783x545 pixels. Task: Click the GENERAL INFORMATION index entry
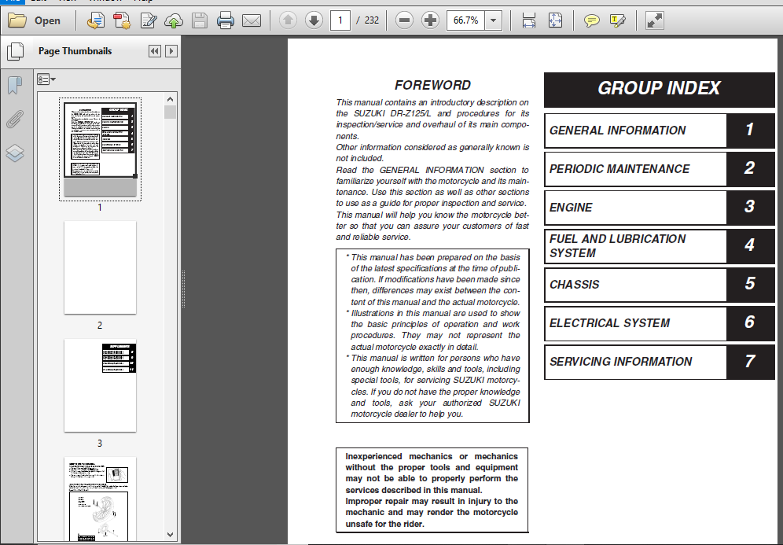659,131
